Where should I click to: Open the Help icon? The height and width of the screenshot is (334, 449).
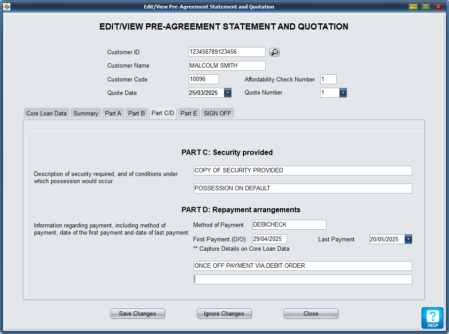432,317
